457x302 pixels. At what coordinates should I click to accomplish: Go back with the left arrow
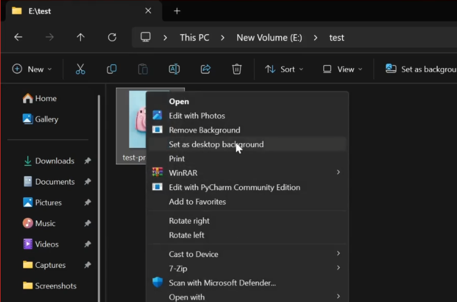point(18,37)
